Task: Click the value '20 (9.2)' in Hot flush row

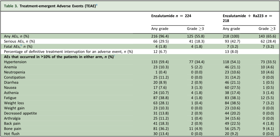Action: [x=231, y=134]
